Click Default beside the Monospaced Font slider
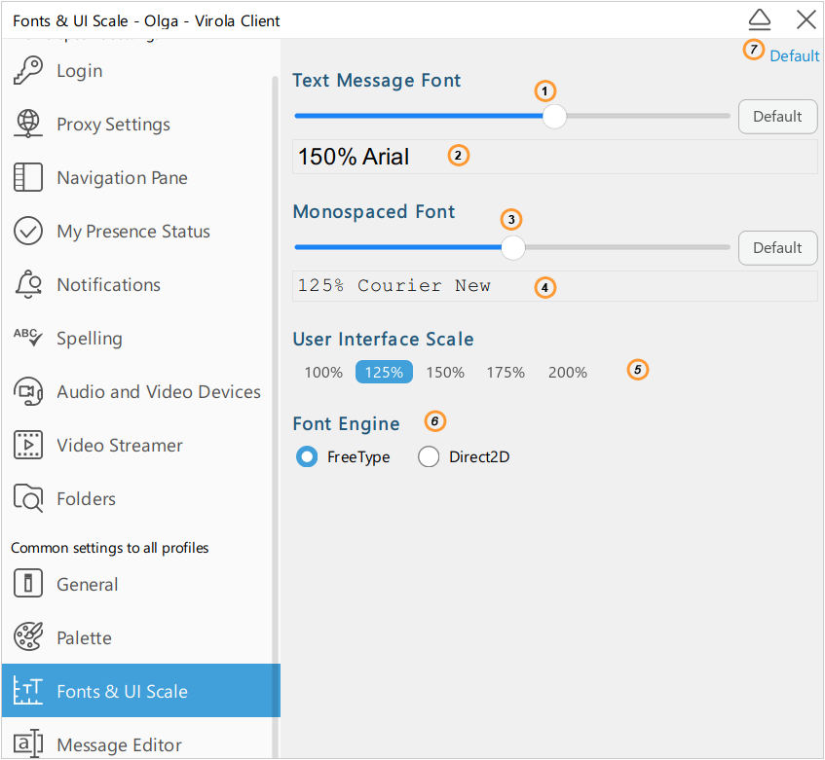Image resolution: width=825 pixels, height=760 pixels. (x=777, y=247)
